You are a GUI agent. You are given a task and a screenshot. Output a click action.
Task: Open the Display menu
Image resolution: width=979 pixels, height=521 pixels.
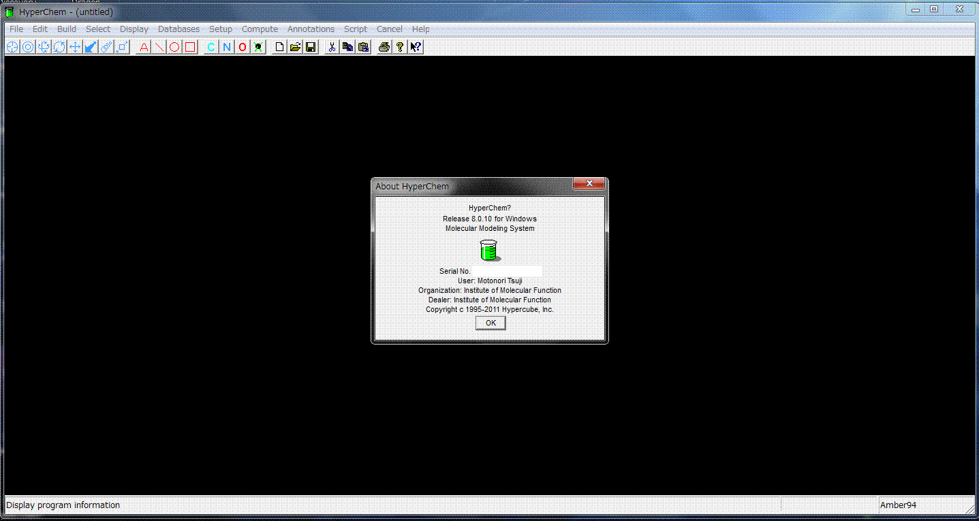pos(134,29)
